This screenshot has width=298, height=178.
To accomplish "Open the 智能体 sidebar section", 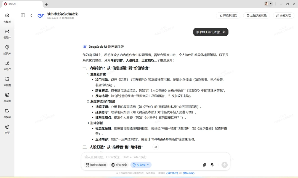I will tap(7, 34).
